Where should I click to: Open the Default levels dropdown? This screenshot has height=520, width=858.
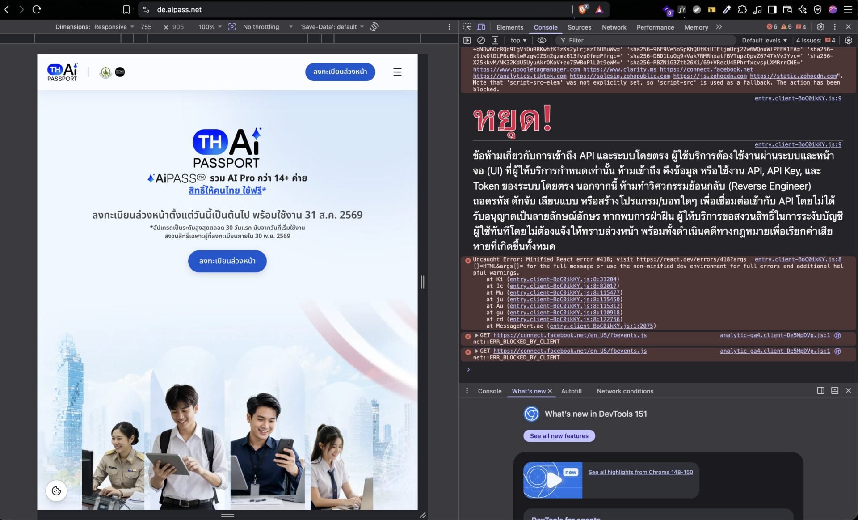coord(764,40)
